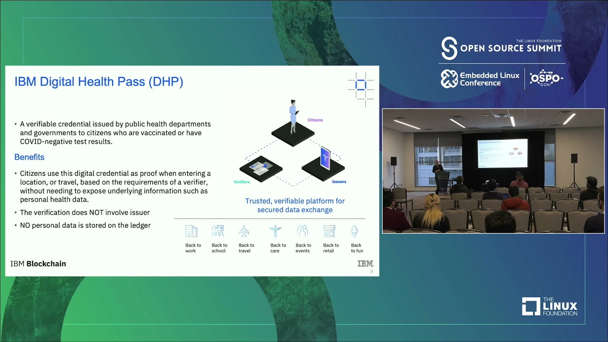Click the Back to retail storefront icon

[329, 231]
